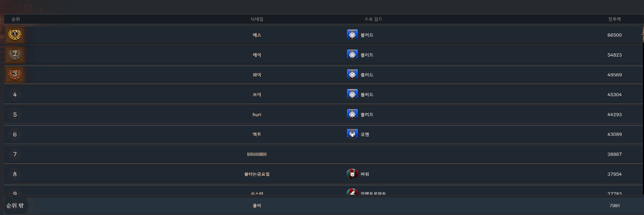Select the 소속 길드 column header
The width and height of the screenshot is (644, 215).
pyautogui.click(x=373, y=19)
